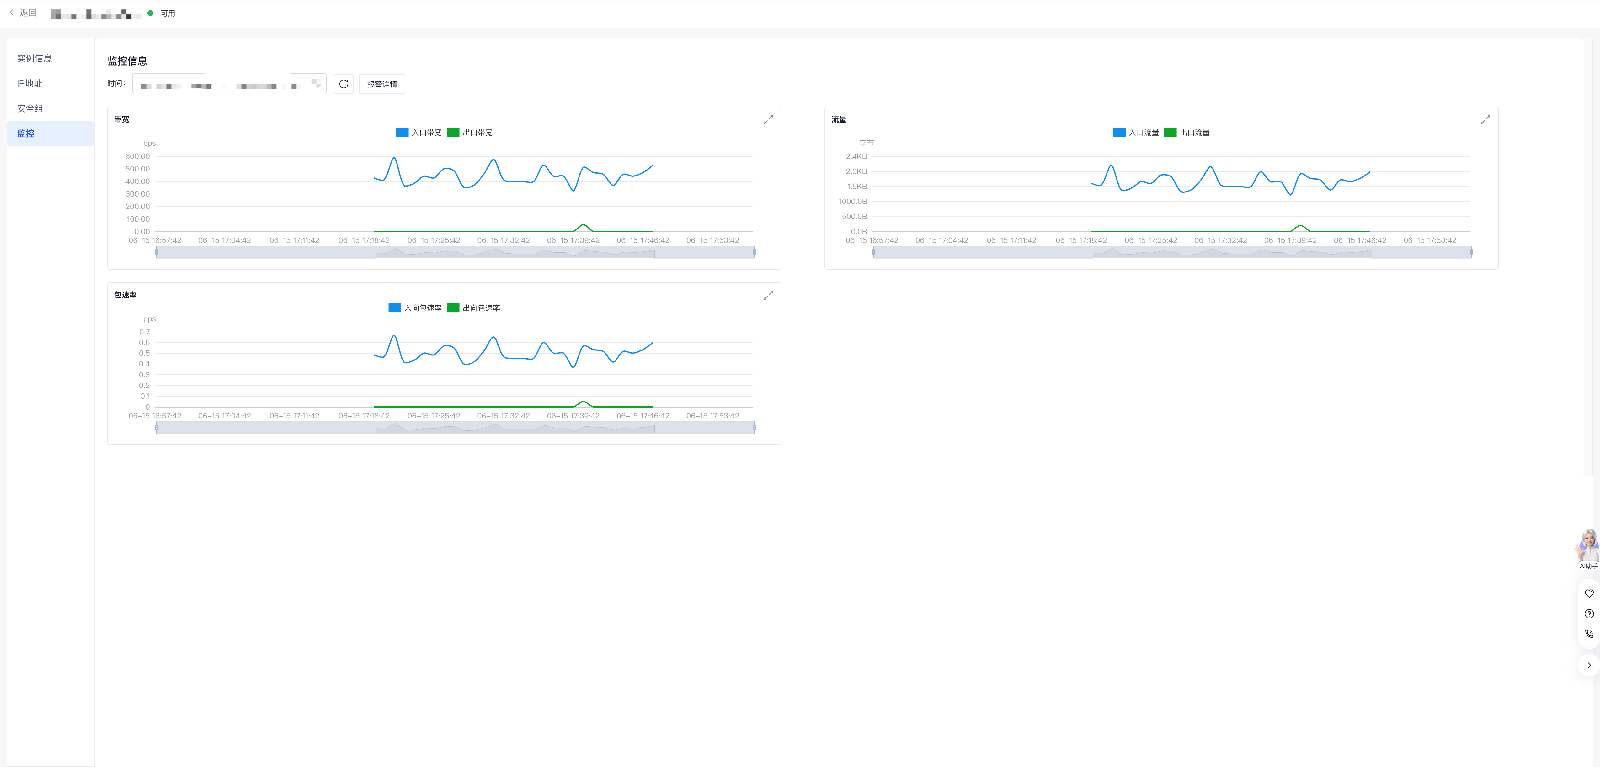Screen dimensions: 1600x768
Task: Toggle the 出口带宽 legend series
Action: click(x=470, y=132)
